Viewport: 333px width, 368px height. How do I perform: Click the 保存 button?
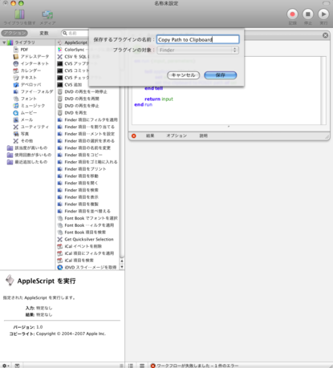point(221,75)
